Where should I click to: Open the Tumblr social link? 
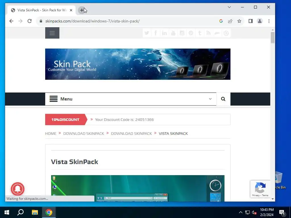[x=200, y=33]
